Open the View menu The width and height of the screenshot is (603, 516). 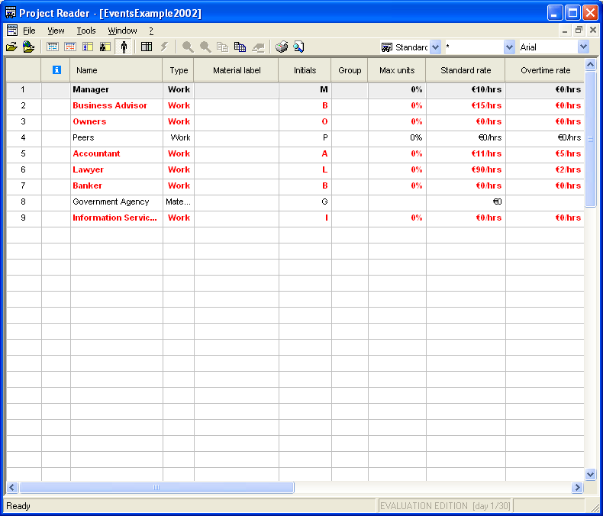56,31
